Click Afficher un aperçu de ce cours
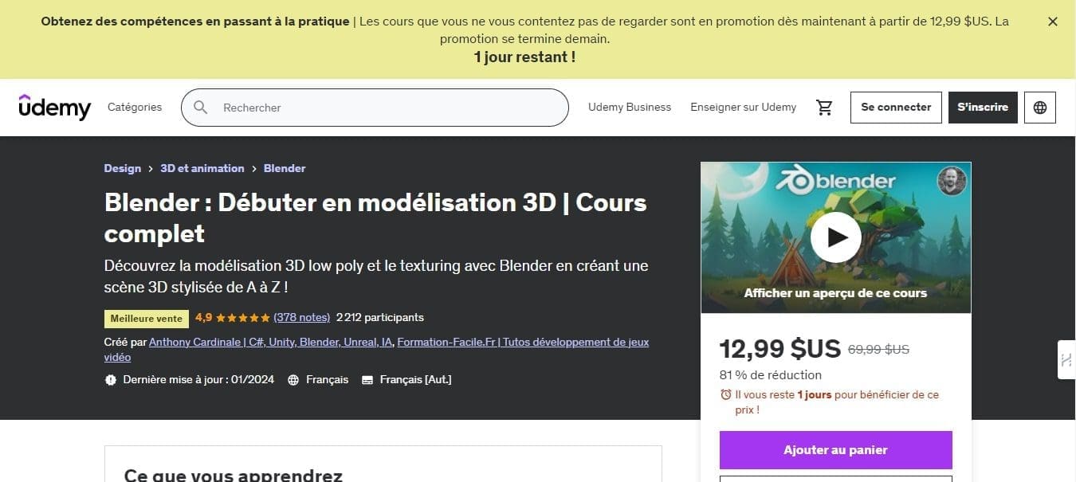This screenshot has width=1076, height=482. pyautogui.click(x=836, y=293)
